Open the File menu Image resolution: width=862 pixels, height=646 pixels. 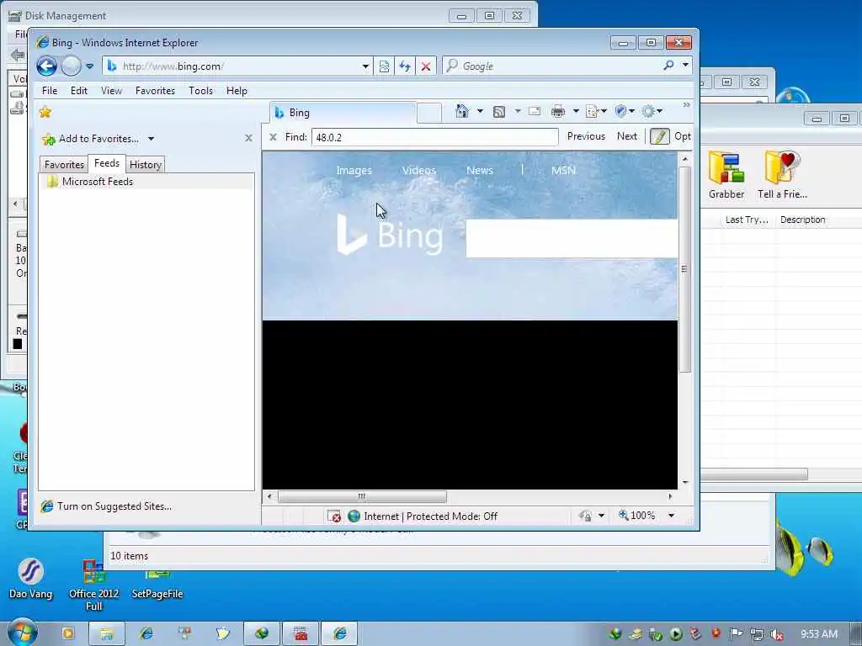pyautogui.click(x=50, y=91)
